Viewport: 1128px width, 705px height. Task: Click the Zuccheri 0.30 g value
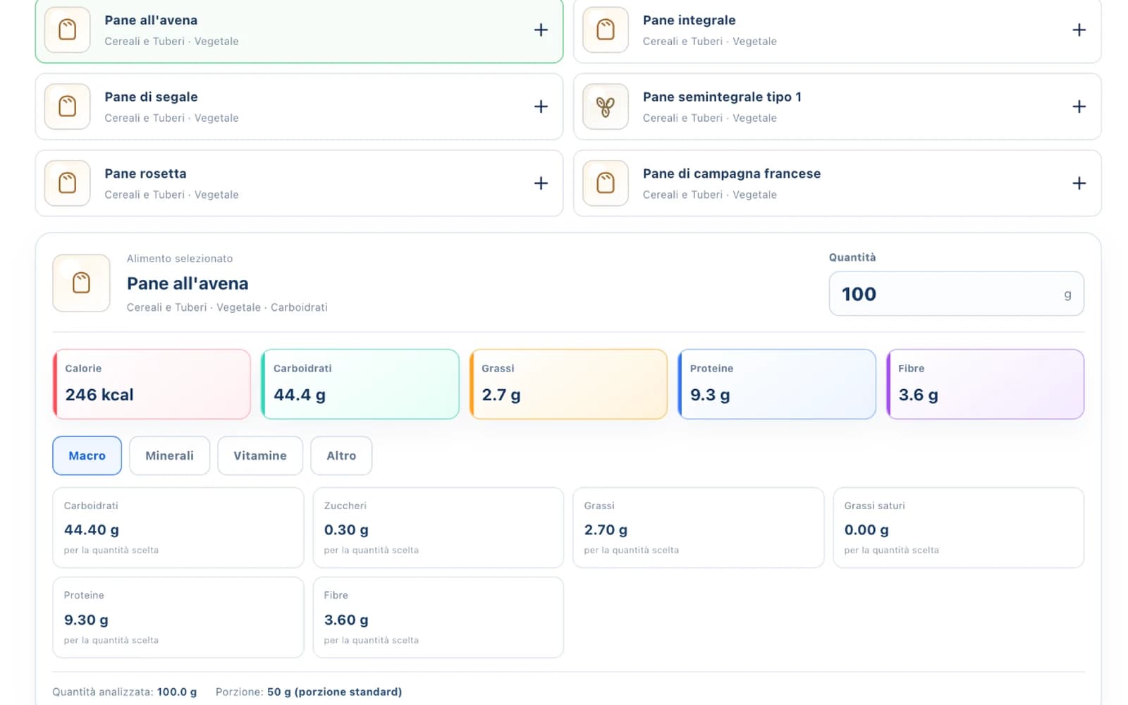click(x=346, y=529)
